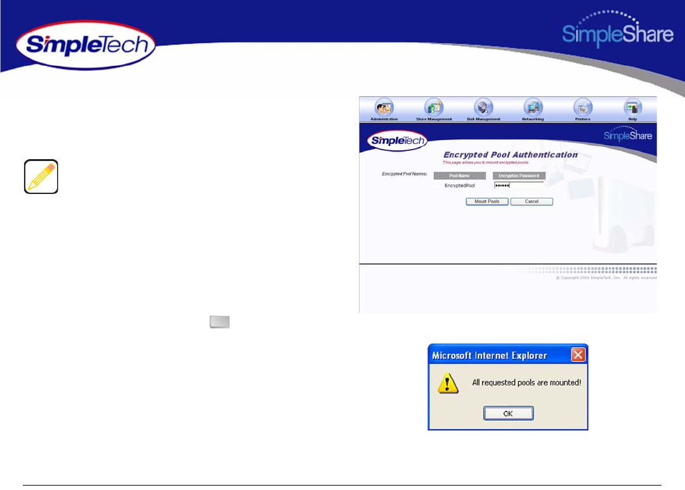Click the 'Encrypted Pool Authentication' heading
This screenshot has height=490, width=685.
click(x=510, y=155)
